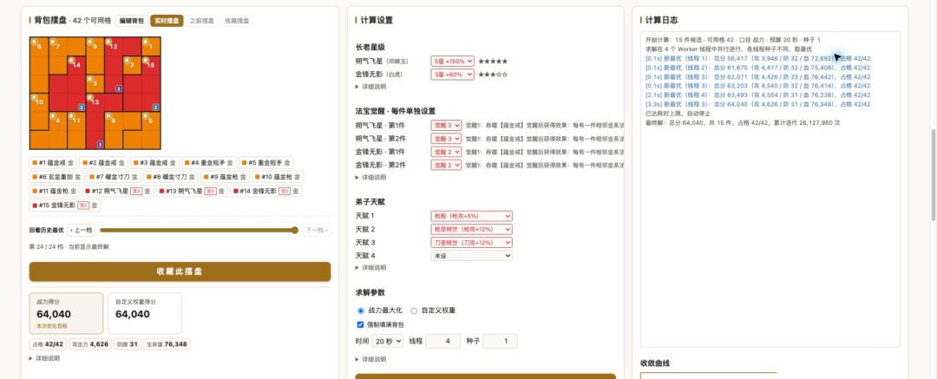Open awakening dropdown for 金锋无影·第2件
Image resolution: width=937 pixels, height=379 pixels.
(x=447, y=165)
